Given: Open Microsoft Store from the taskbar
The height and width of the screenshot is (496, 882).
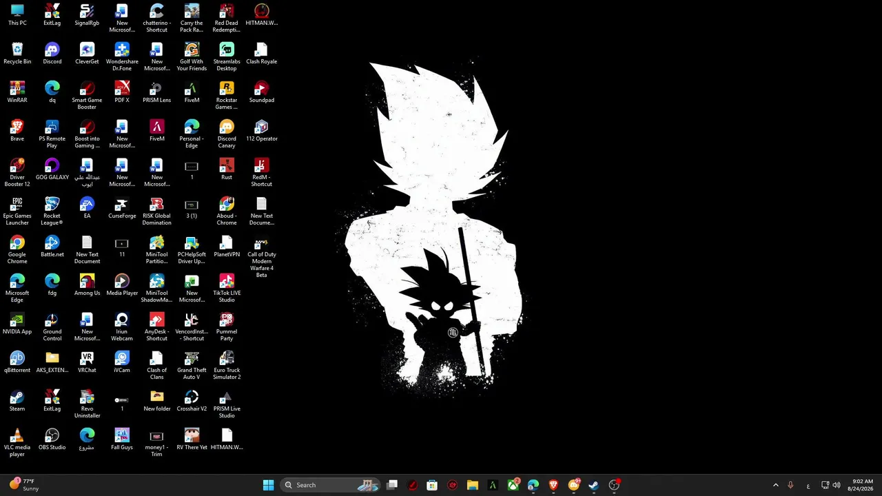Looking at the screenshot, I should pyautogui.click(x=432, y=485).
